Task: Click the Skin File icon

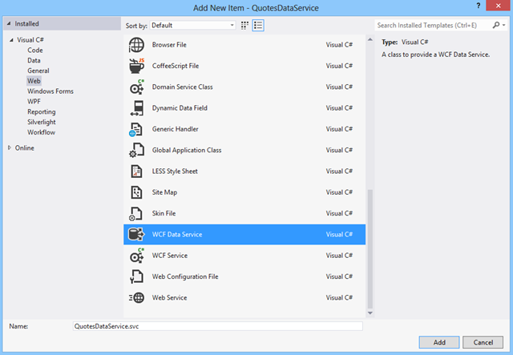Action: tap(135, 214)
